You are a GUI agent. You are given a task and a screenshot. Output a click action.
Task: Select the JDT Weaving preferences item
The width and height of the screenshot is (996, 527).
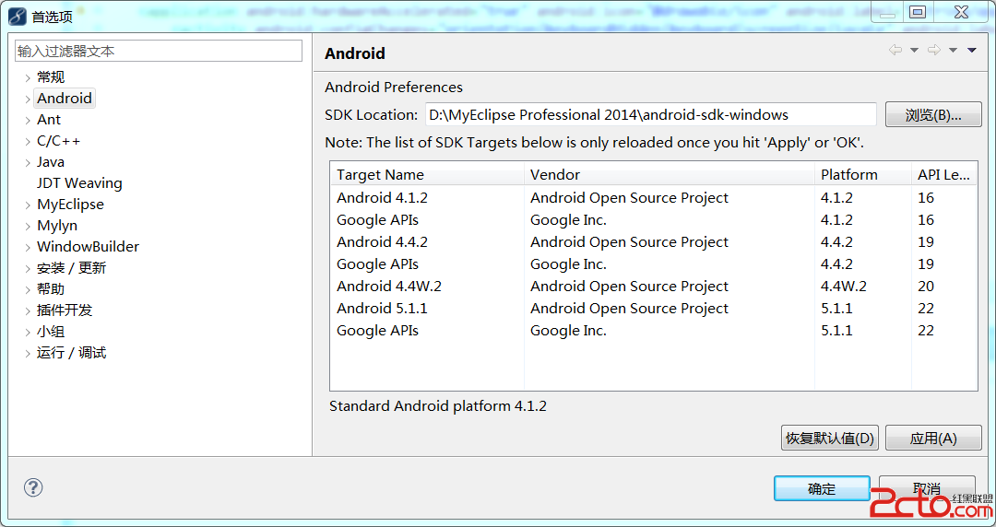[79, 183]
